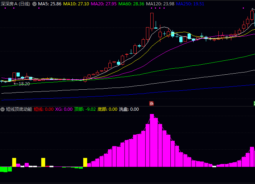Select the tallest red candlestick at the peak
This screenshot has width=255, height=184.
[152, 21]
